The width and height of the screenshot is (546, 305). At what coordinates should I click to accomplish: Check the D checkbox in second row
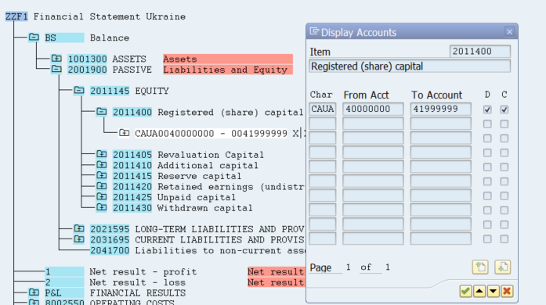487,124
